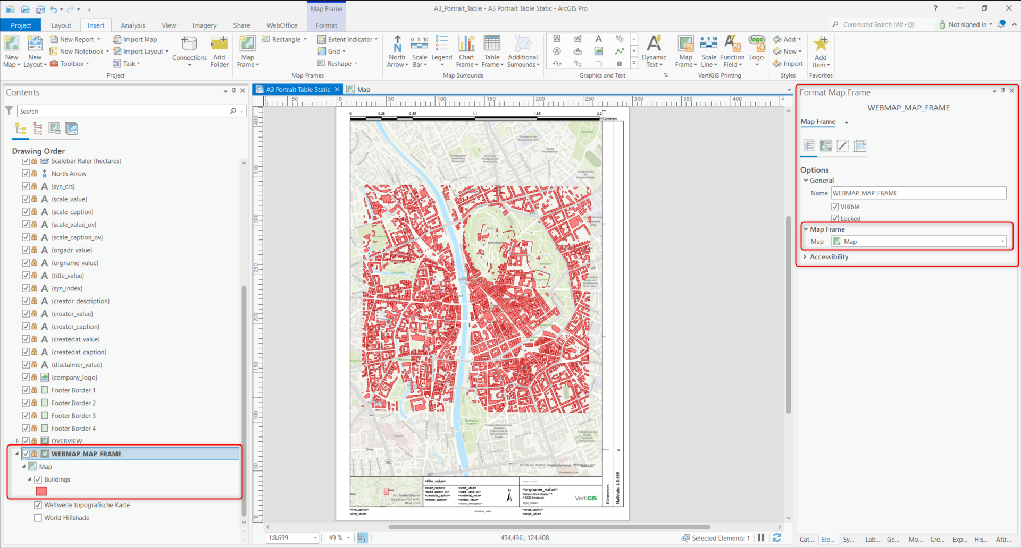
Task: Click the refresh icon in status bar
Action: (777, 538)
